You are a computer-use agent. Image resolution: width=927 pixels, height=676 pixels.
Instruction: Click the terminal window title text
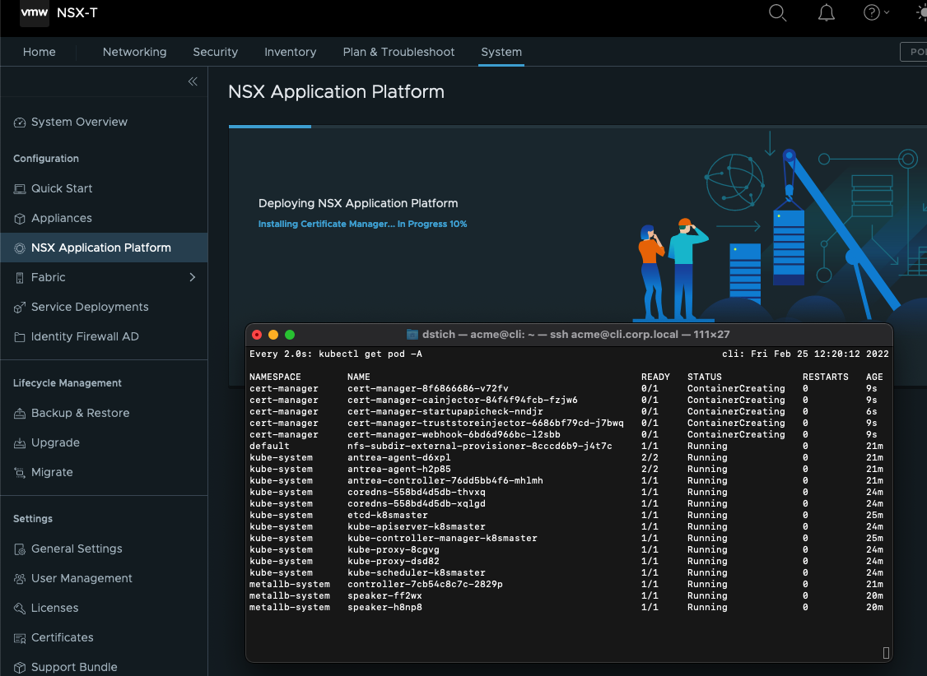pyautogui.click(x=575, y=334)
